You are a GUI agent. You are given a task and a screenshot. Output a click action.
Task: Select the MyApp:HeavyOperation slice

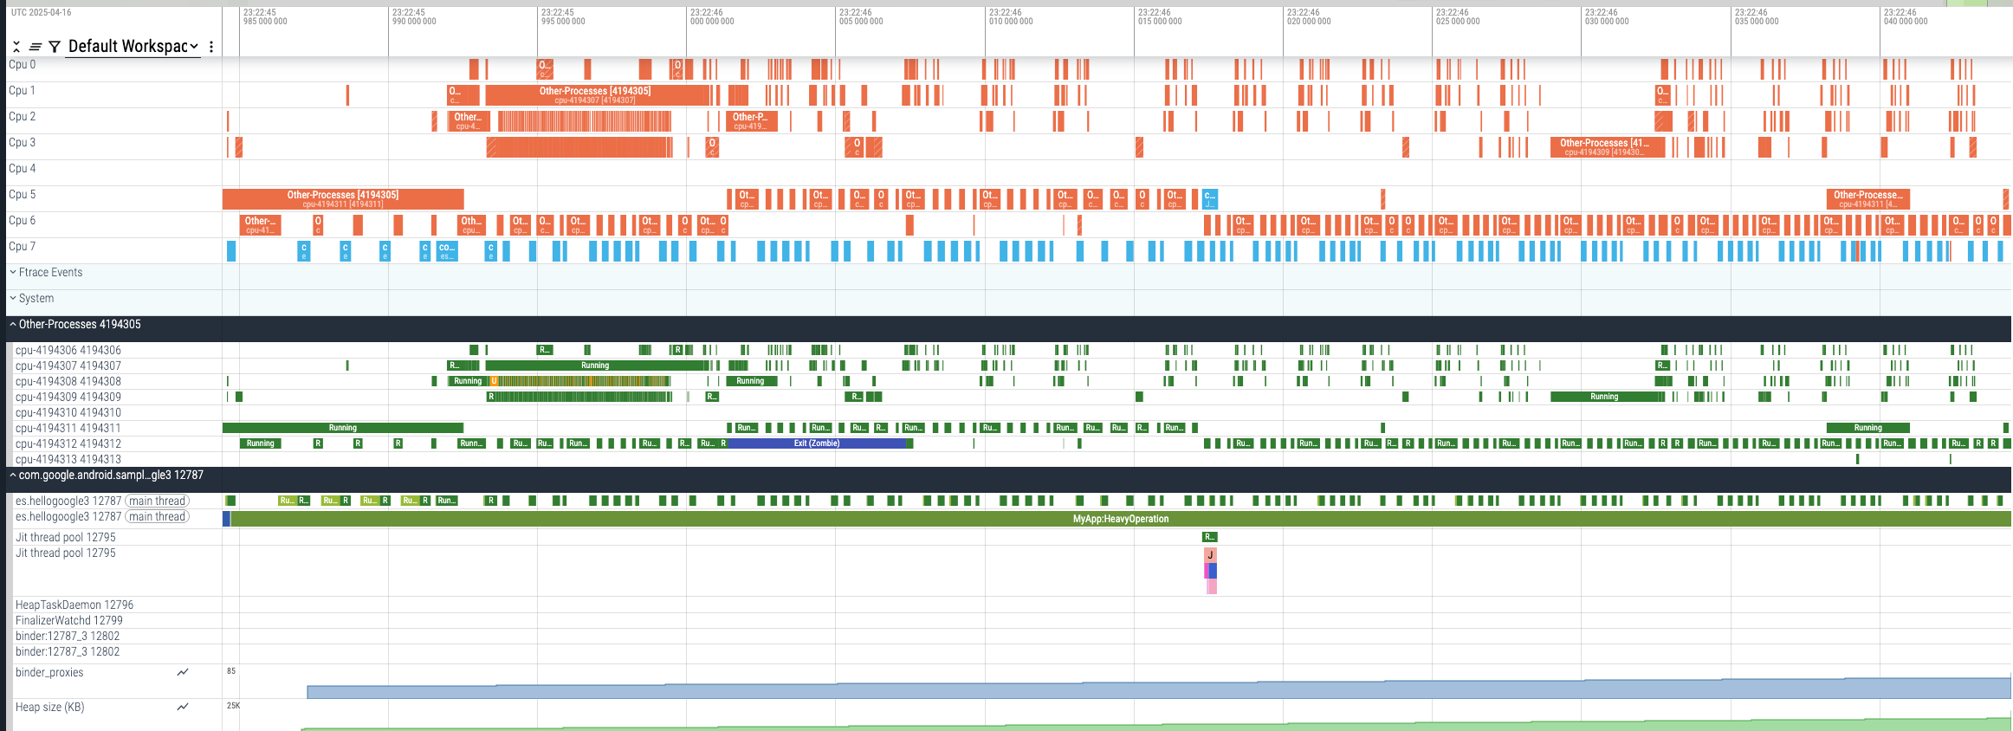point(1120,519)
